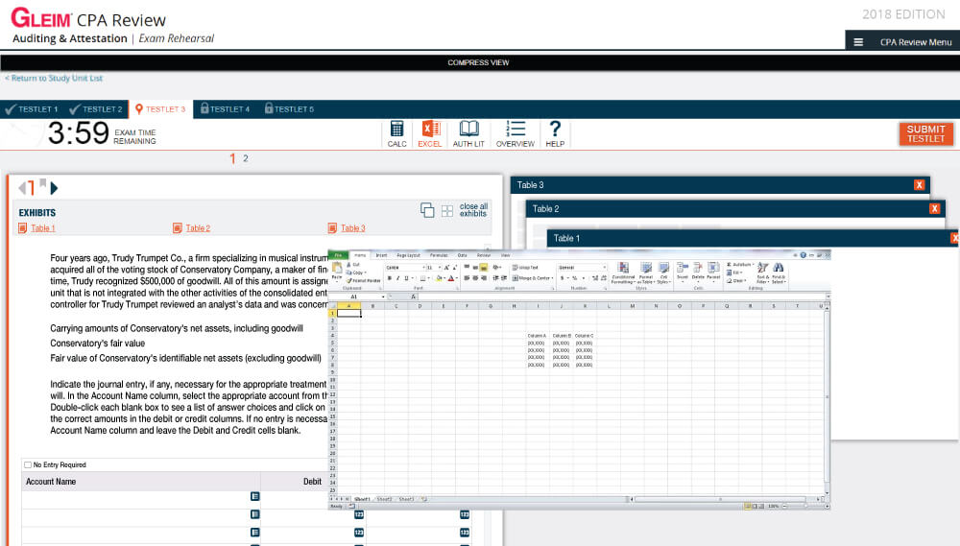The width and height of the screenshot is (960, 546).
Task: Click the Table 1 exhibit title bar
Action: tap(751, 238)
